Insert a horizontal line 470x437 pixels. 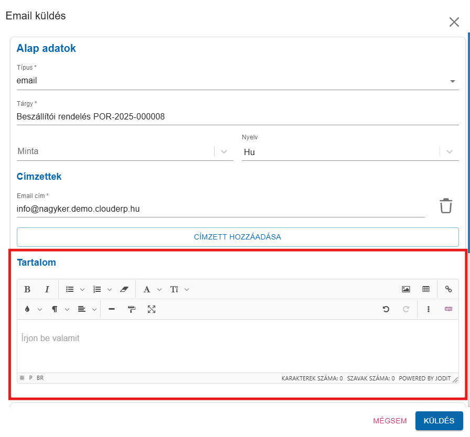[x=111, y=309]
